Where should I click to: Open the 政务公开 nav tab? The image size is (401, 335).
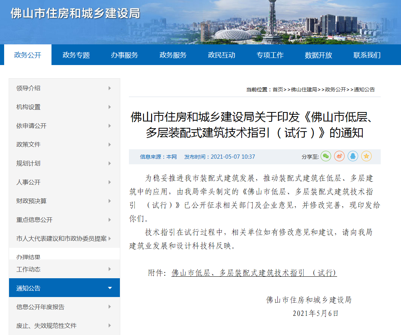pos(27,55)
